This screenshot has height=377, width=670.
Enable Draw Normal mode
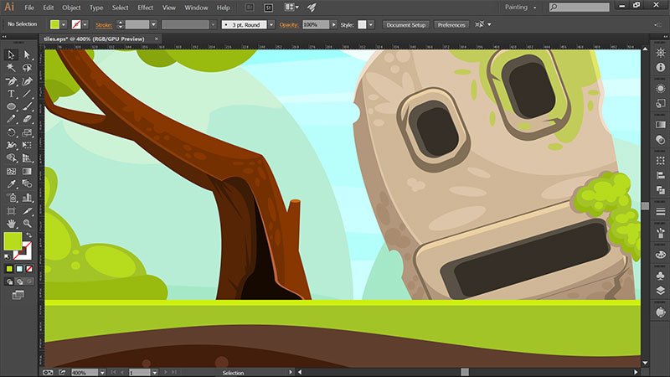pyautogui.click(x=9, y=281)
